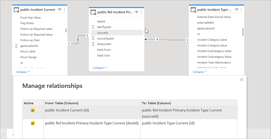
Task: Click the Incident Current table header icon
Action: (x=16, y=10)
